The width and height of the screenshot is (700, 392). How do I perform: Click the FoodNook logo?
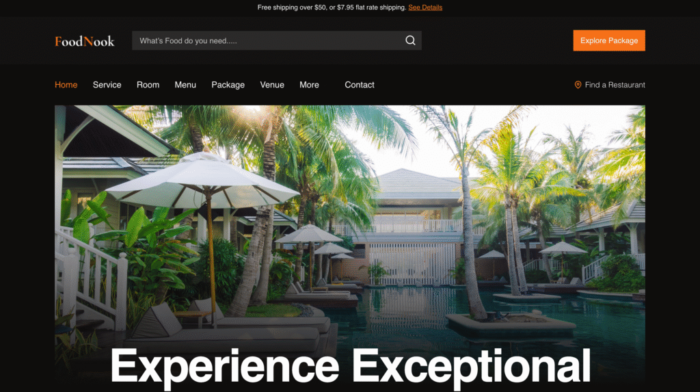[x=84, y=41]
